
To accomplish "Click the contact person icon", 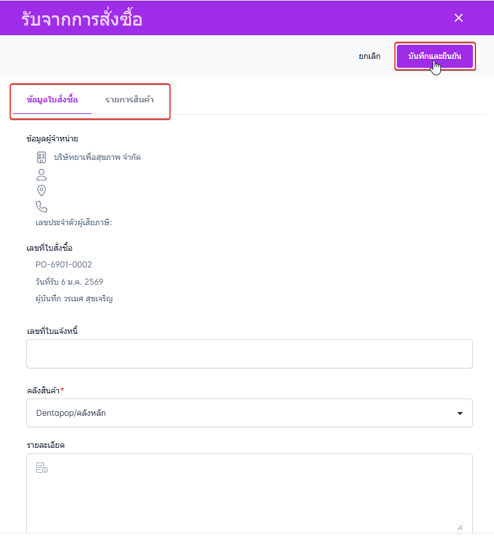I will (42, 175).
